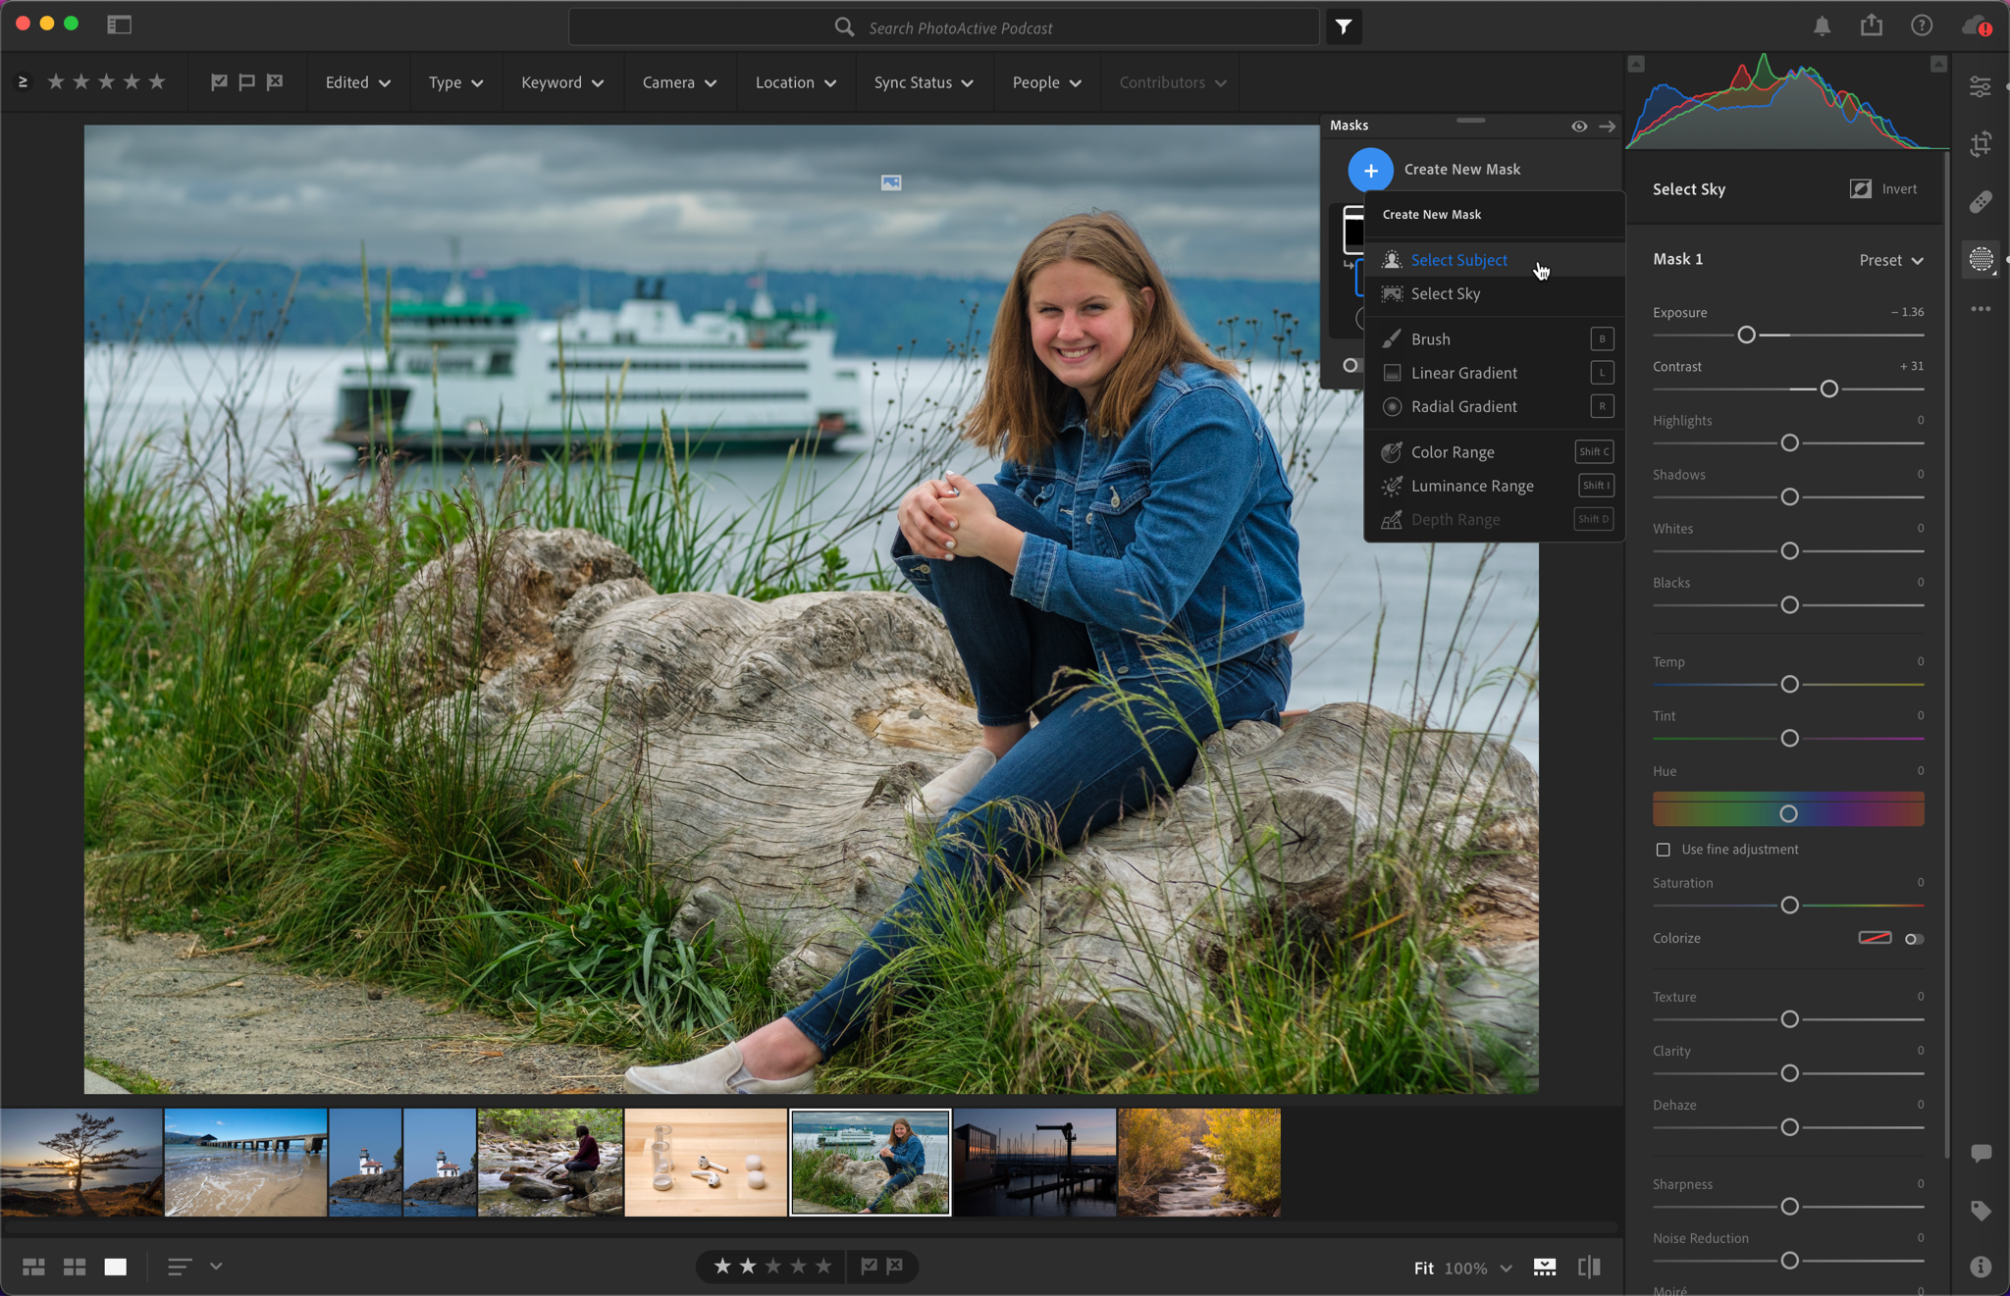Collapse Masks panel with arrow icon
Viewport: 2010px width, 1296px height.
(x=1607, y=126)
